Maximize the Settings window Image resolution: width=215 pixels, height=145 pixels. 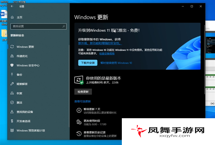pos(192,6)
